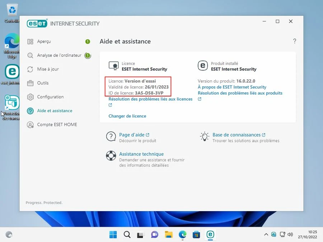Screen dimensions: 323x242
Task: Maximize the ESET window
Action: [x=277, y=22]
